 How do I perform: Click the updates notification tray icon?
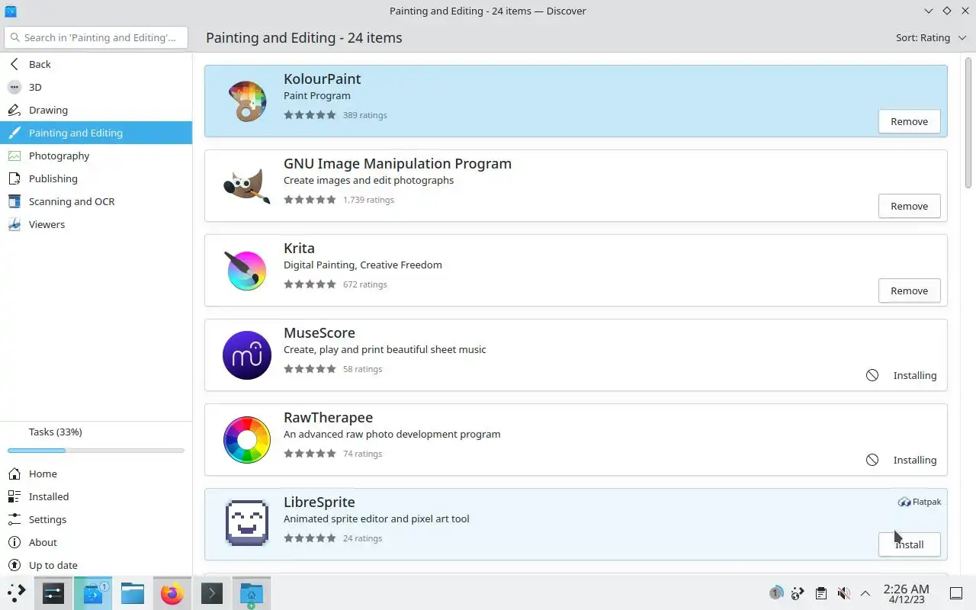pos(775,593)
